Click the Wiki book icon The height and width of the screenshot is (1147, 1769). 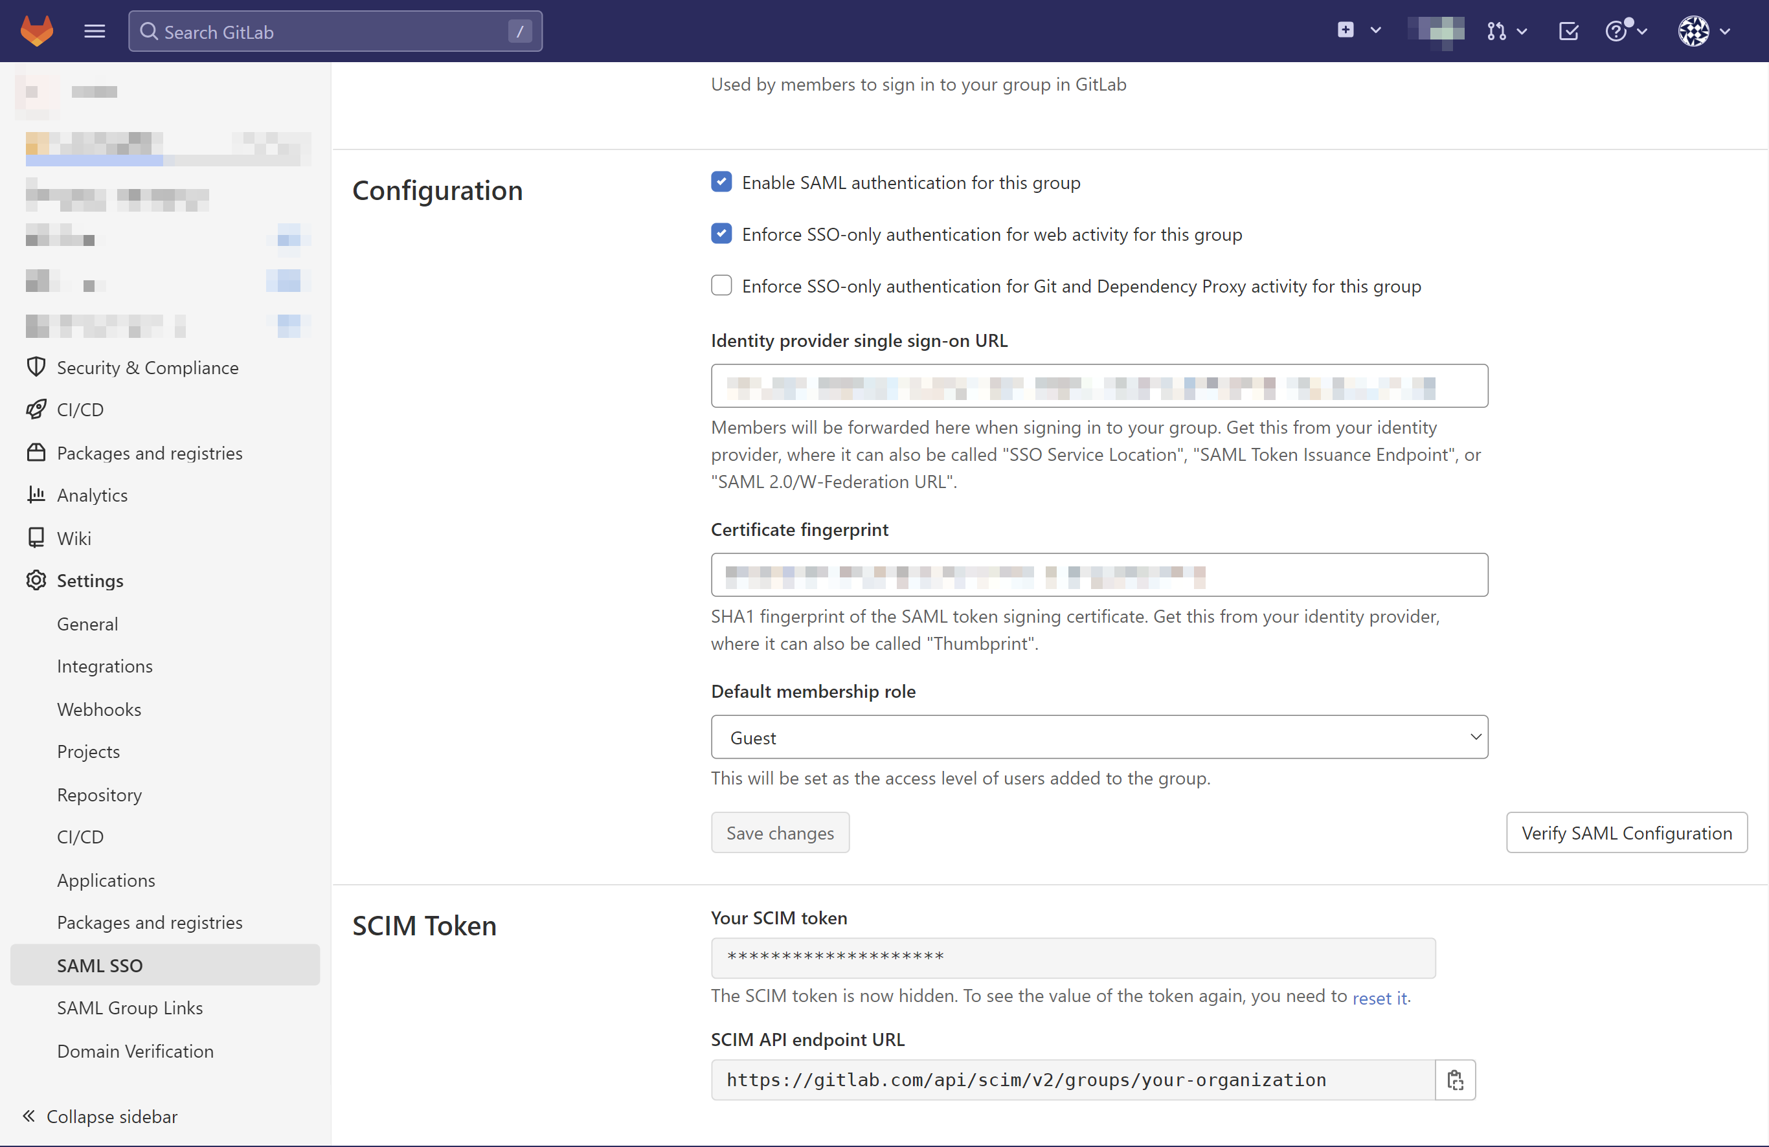[36, 538]
